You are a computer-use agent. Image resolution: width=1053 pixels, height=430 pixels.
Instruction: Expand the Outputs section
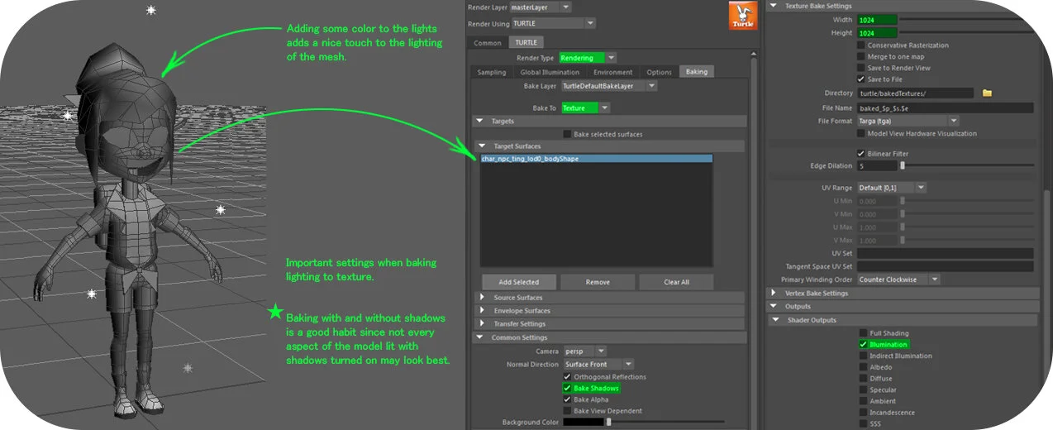click(x=774, y=307)
